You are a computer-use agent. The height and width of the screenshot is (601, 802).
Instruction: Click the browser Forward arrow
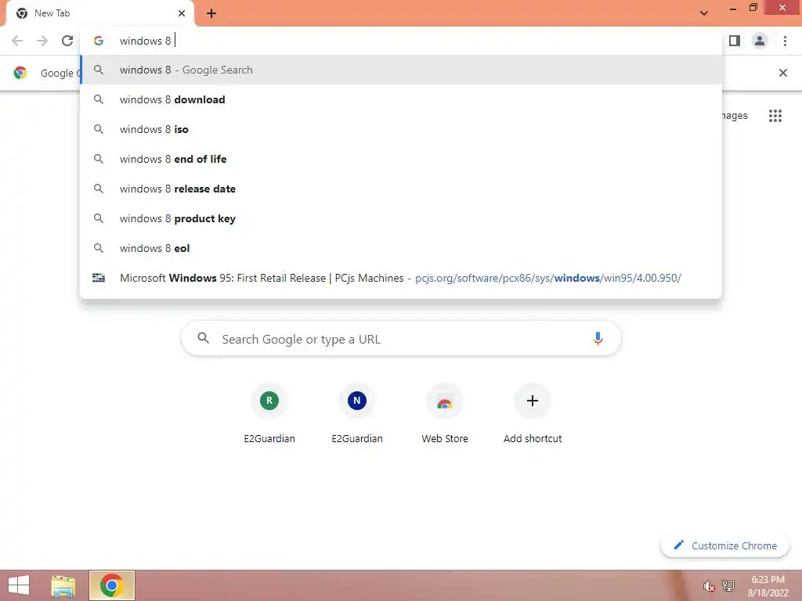coord(42,41)
